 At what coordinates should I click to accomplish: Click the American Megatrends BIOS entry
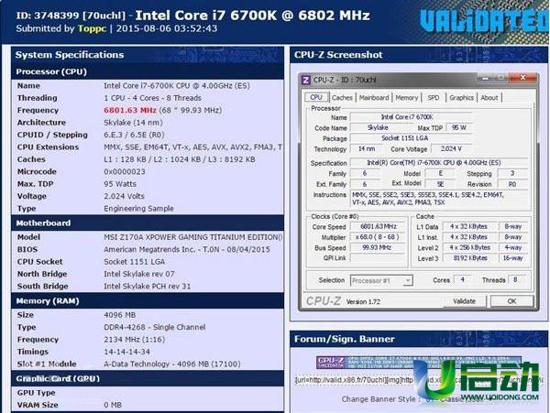pyautogui.click(x=187, y=249)
